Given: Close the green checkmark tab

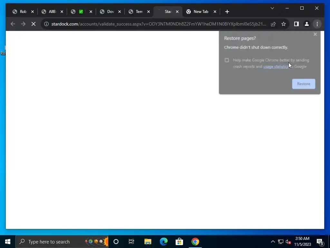Looking at the screenshot, I should tap(91, 12).
